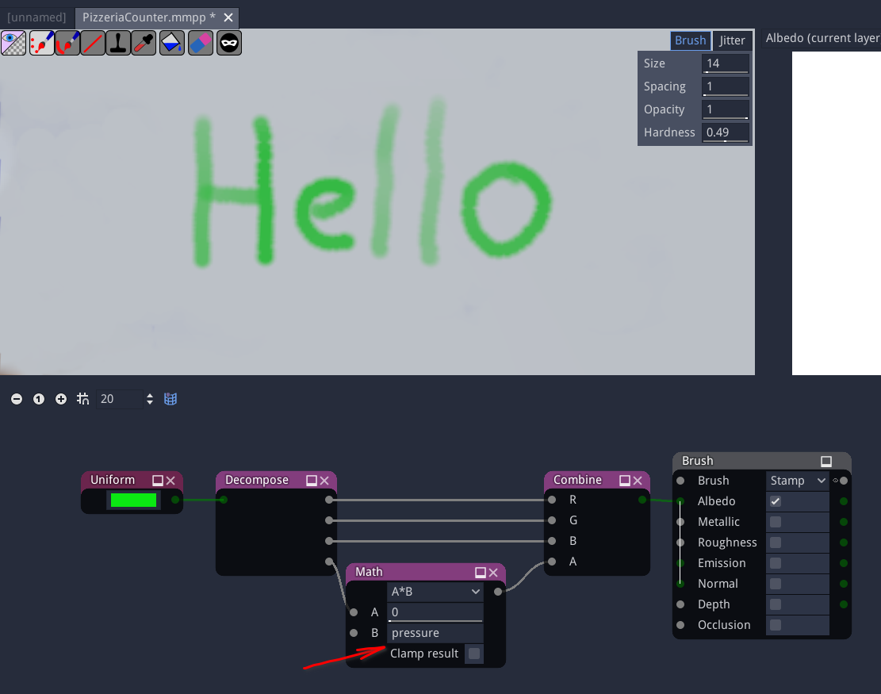
Task: Uncheck Albedo on the Brush node
Action: point(775,500)
